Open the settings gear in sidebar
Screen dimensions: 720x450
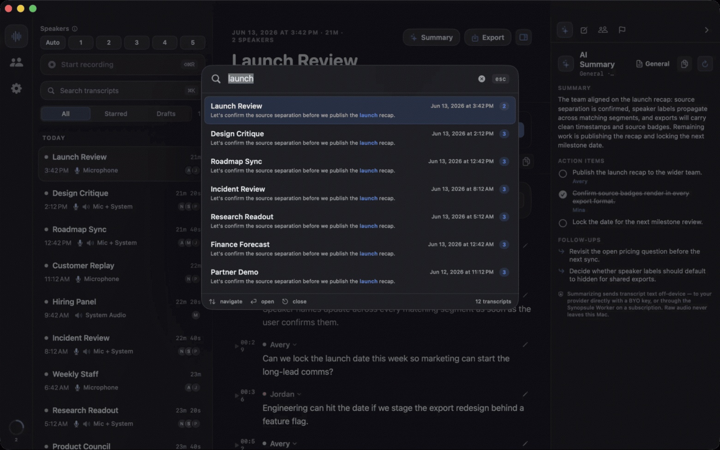17,88
